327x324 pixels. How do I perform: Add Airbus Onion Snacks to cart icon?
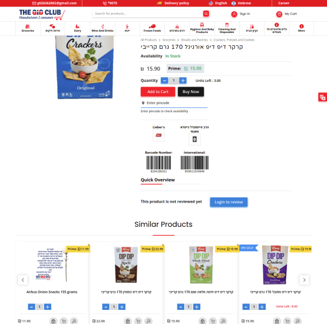click(x=64, y=321)
